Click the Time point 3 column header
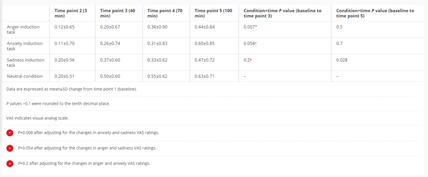This screenshot has width=428, height=177. pyautogui.click(x=118, y=13)
